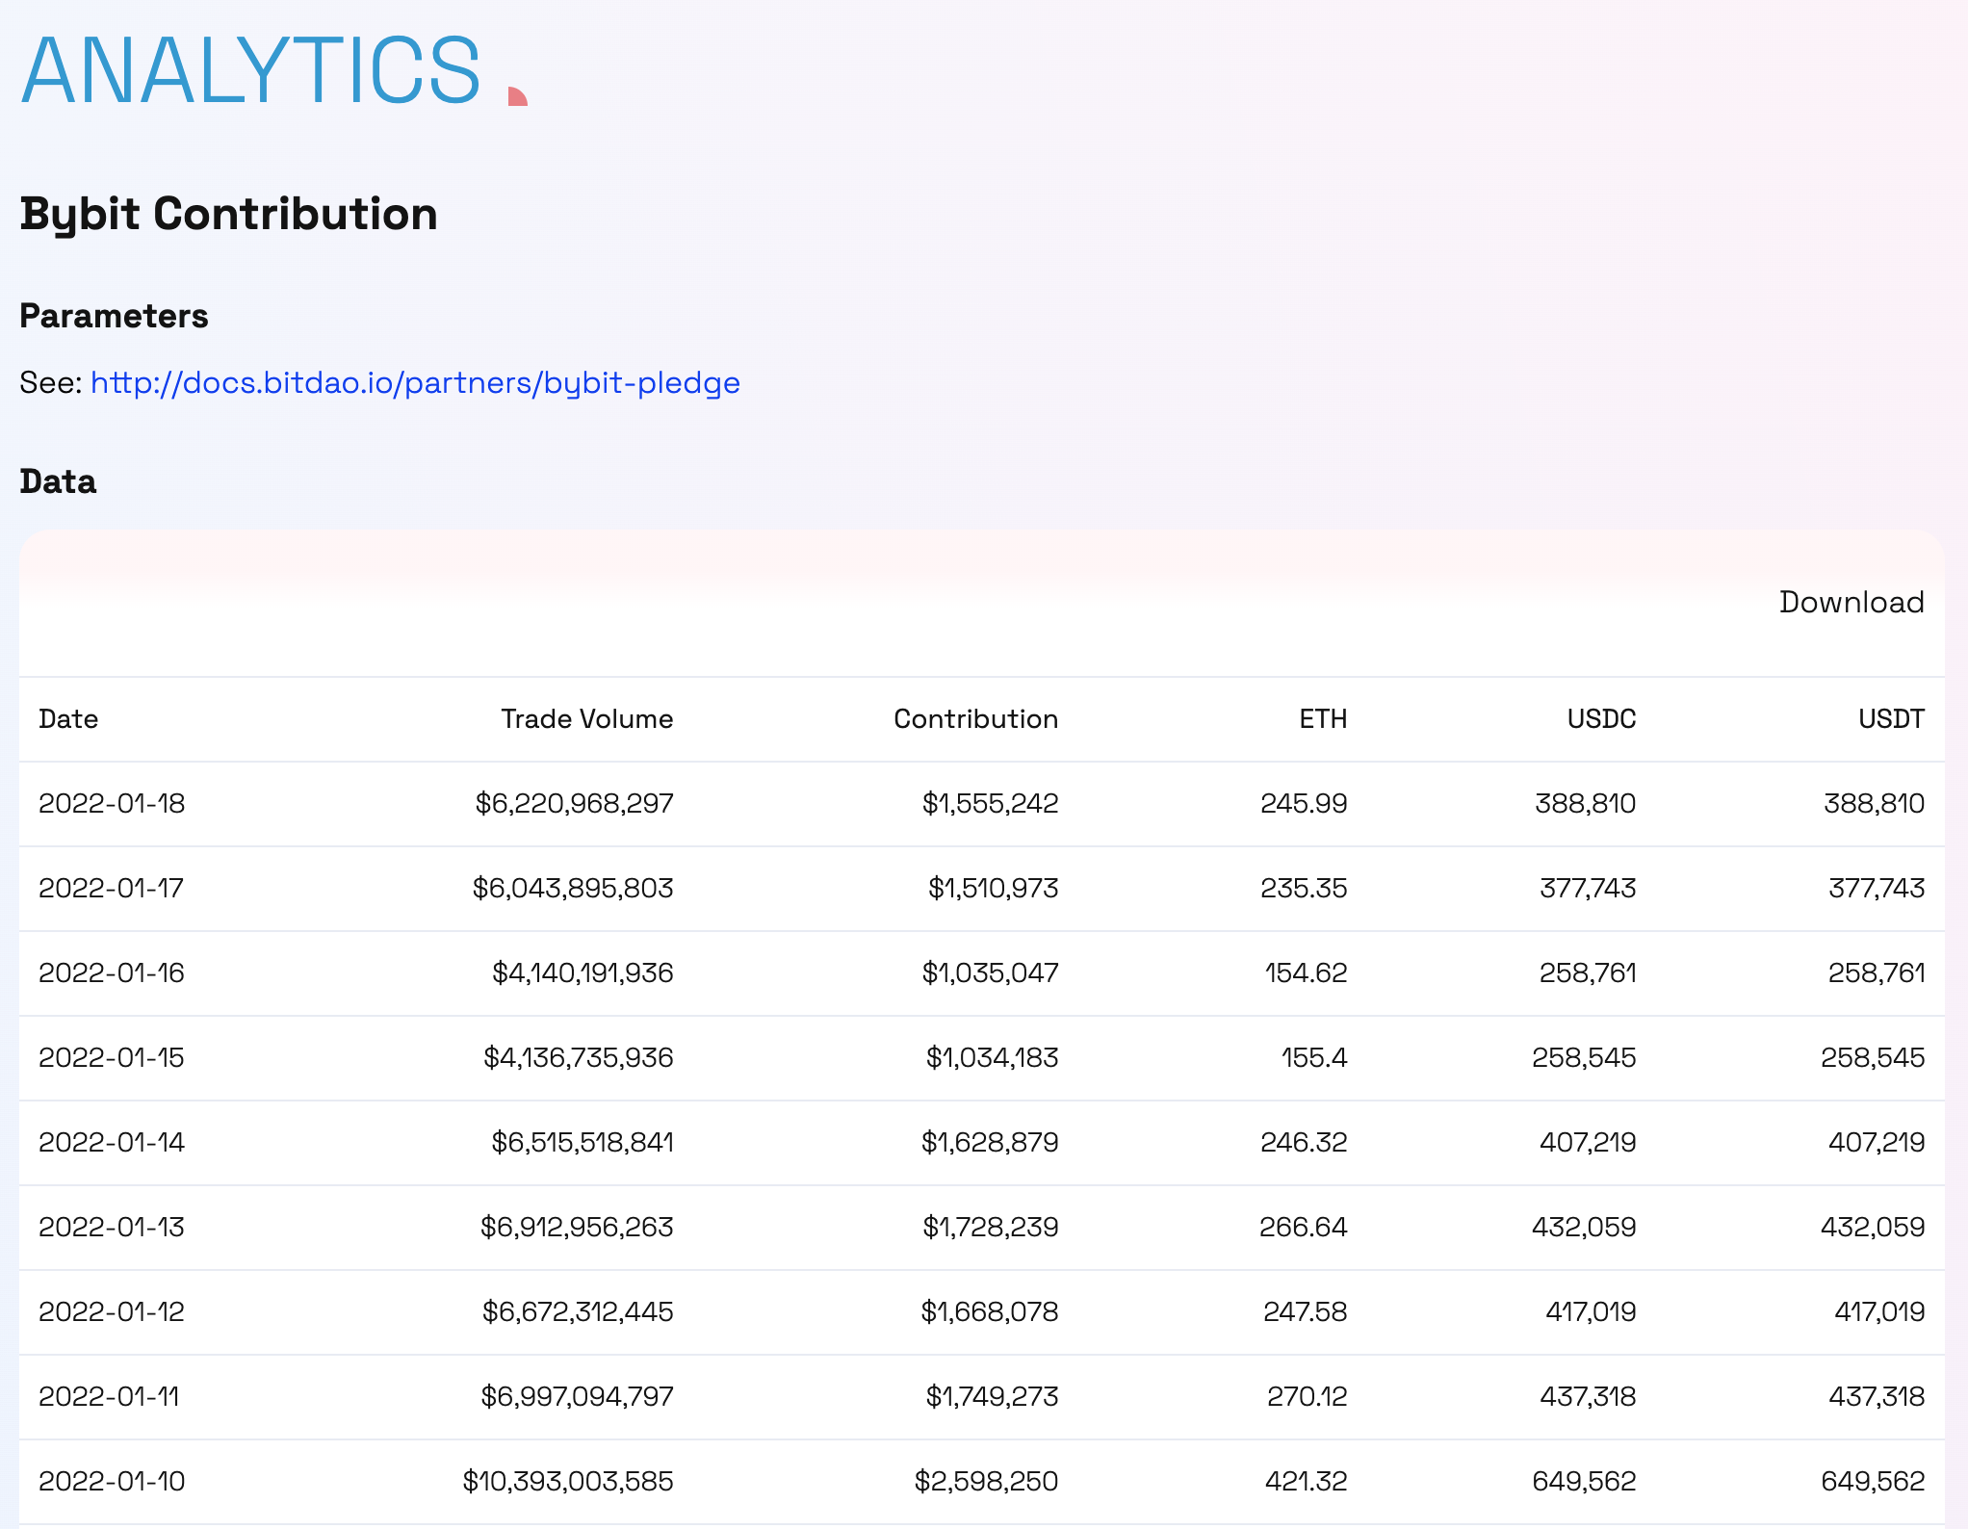Select the 2022-01-14 date cell
This screenshot has height=1529, width=1968.
(112, 1143)
